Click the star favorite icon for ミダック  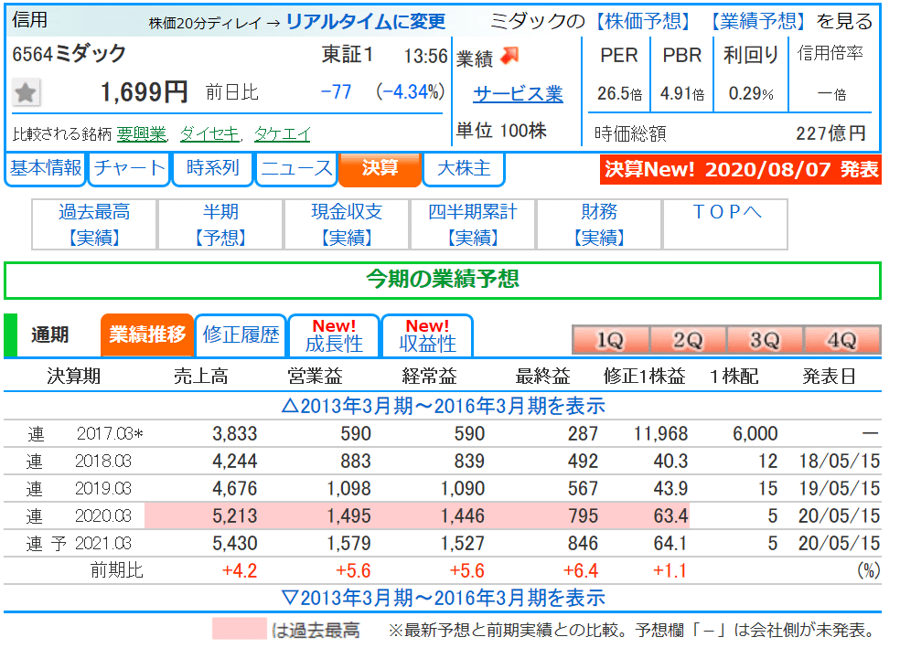[27, 91]
